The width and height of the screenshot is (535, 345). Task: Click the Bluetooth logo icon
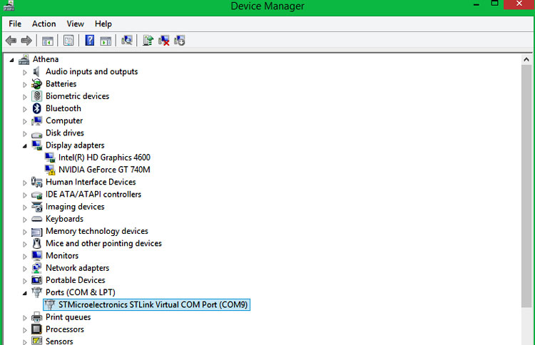coord(36,108)
